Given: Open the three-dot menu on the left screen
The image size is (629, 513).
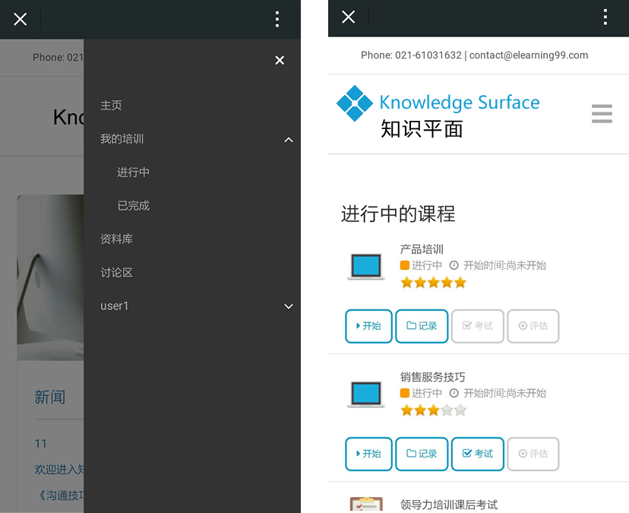Looking at the screenshot, I should coord(277,19).
